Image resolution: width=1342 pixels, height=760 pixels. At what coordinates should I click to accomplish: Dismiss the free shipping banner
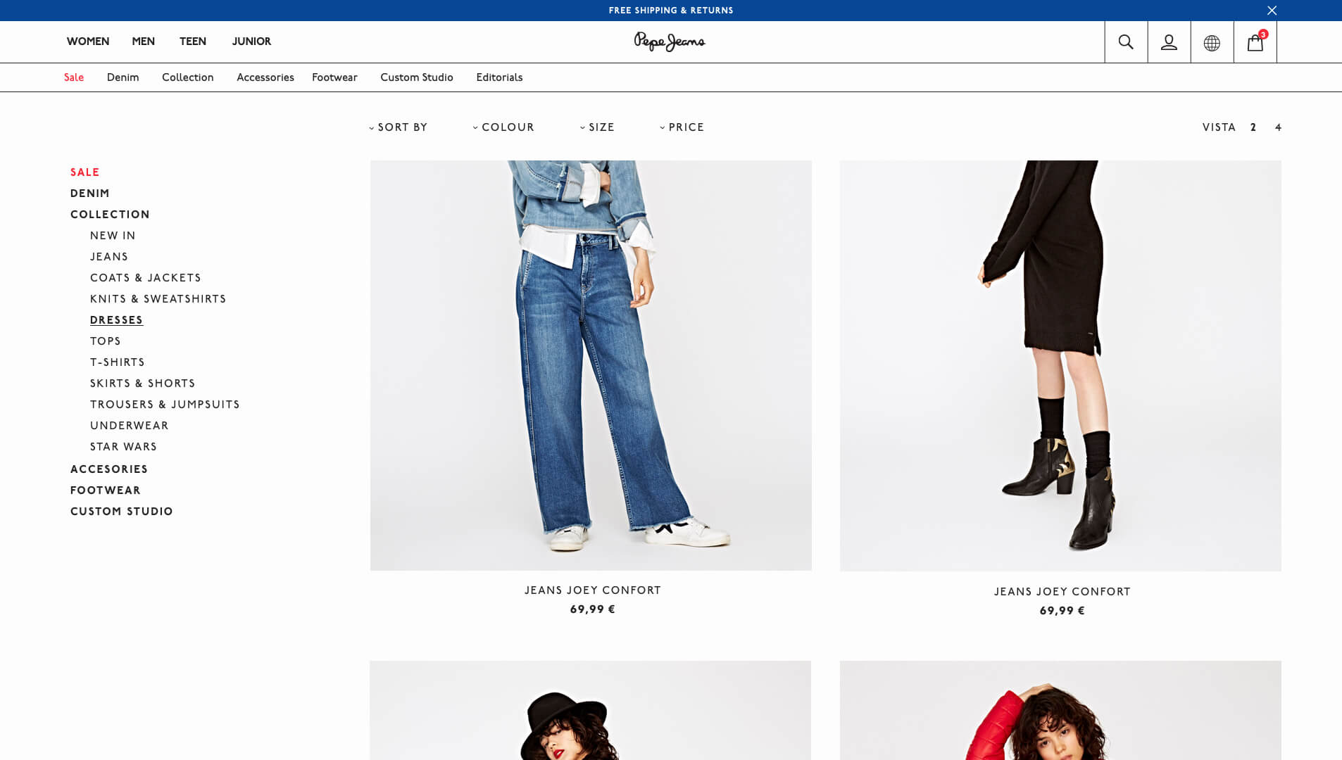tap(1272, 11)
